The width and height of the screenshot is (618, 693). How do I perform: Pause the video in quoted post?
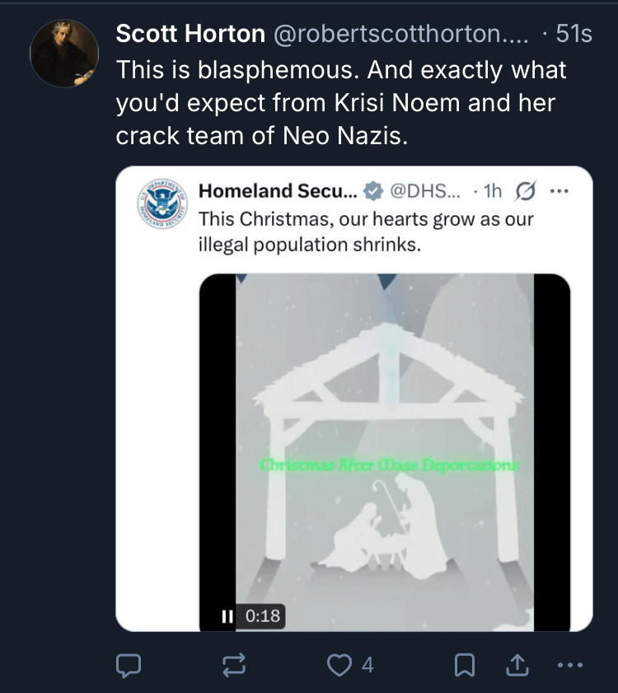point(227,616)
